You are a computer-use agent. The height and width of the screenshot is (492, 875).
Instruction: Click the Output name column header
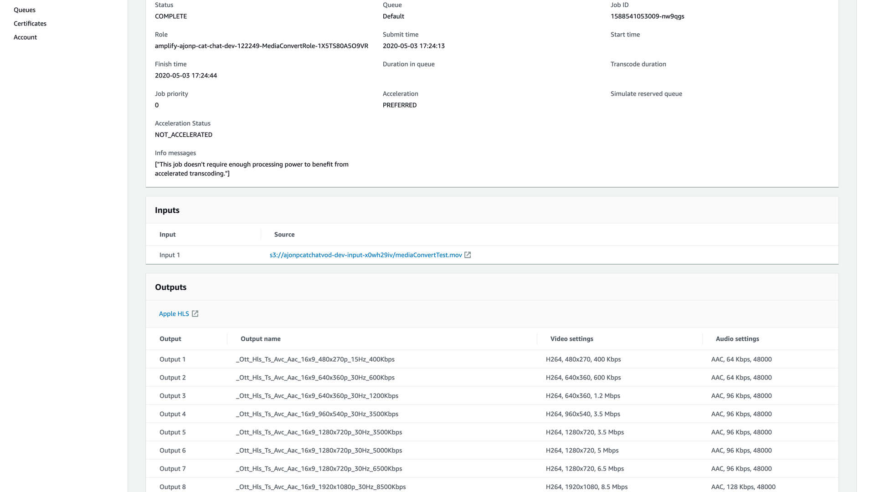coord(260,339)
